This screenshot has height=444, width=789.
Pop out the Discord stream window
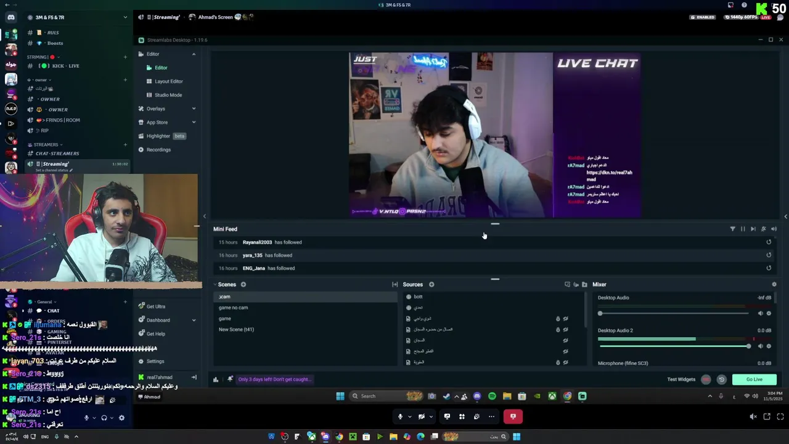pos(767,417)
